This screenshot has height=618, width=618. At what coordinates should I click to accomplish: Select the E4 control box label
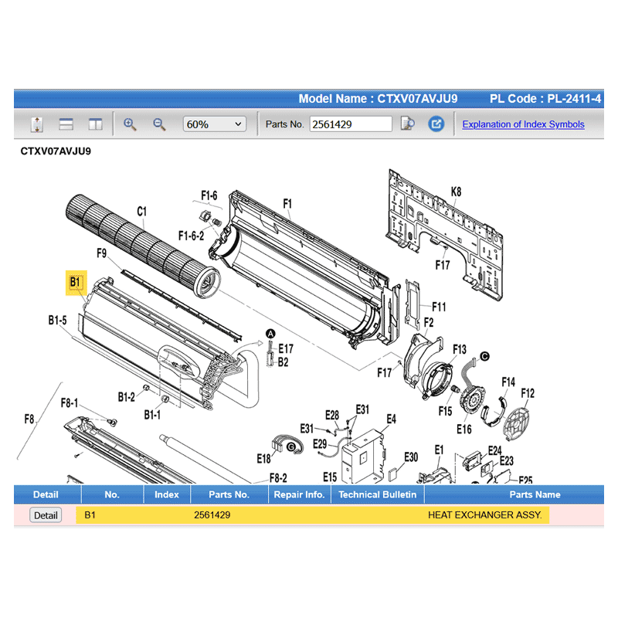391,419
